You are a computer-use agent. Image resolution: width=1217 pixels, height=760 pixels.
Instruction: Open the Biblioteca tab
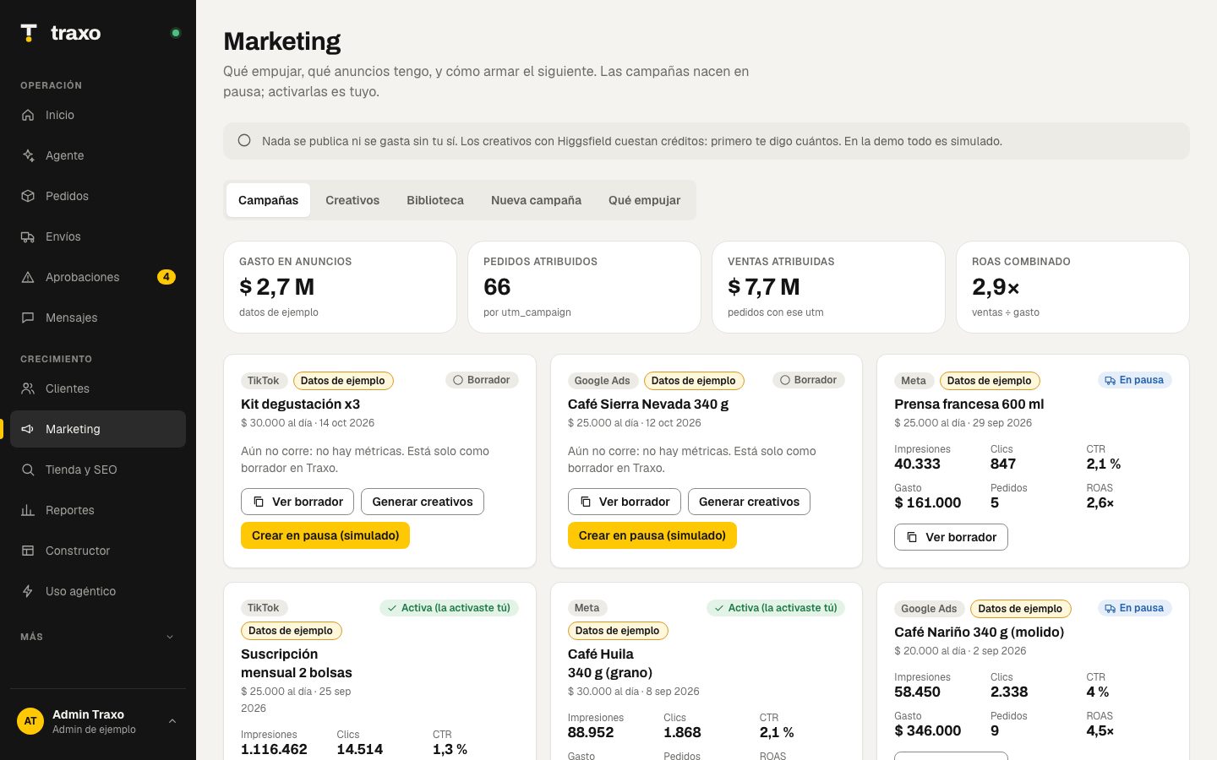click(x=435, y=200)
